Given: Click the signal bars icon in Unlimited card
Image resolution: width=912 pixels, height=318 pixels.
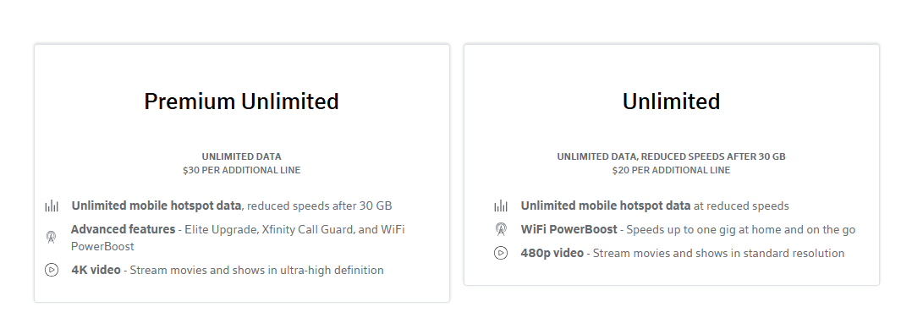Looking at the screenshot, I should tap(501, 206).
